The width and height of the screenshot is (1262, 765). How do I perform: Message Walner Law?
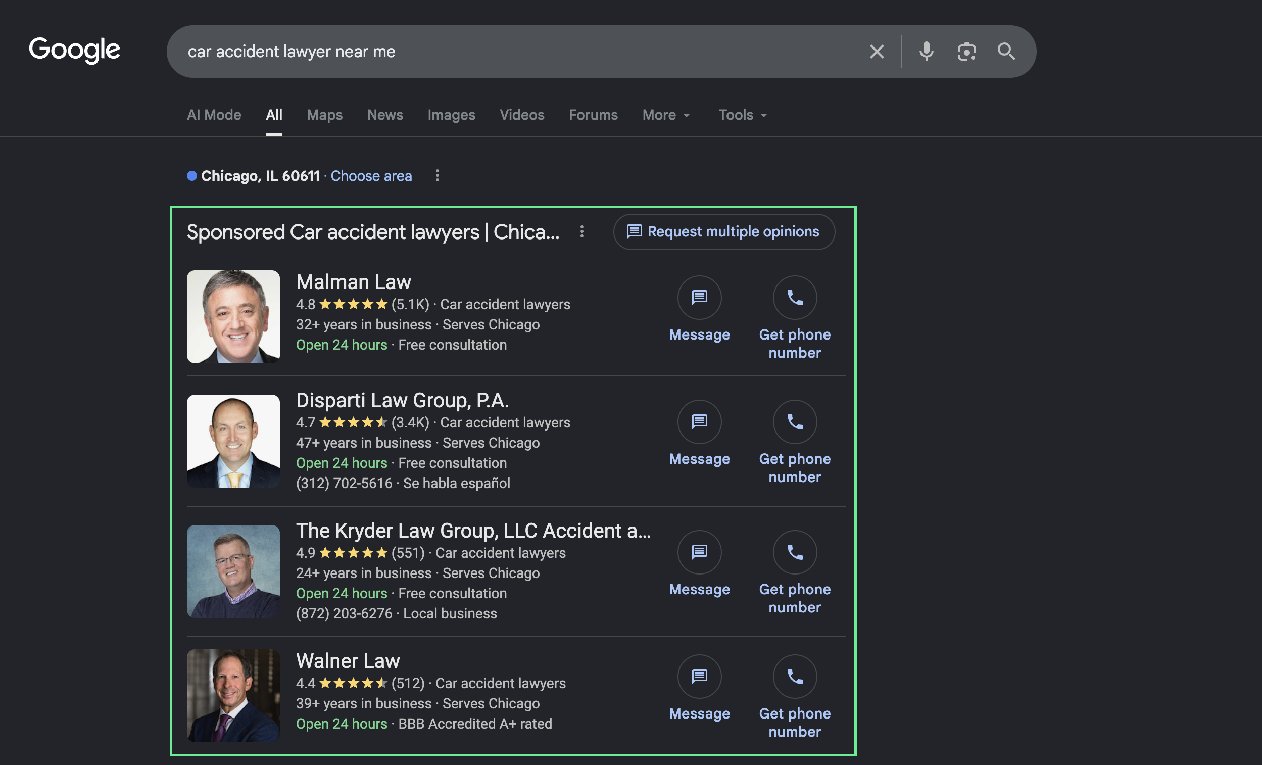(x=699, y=688)
